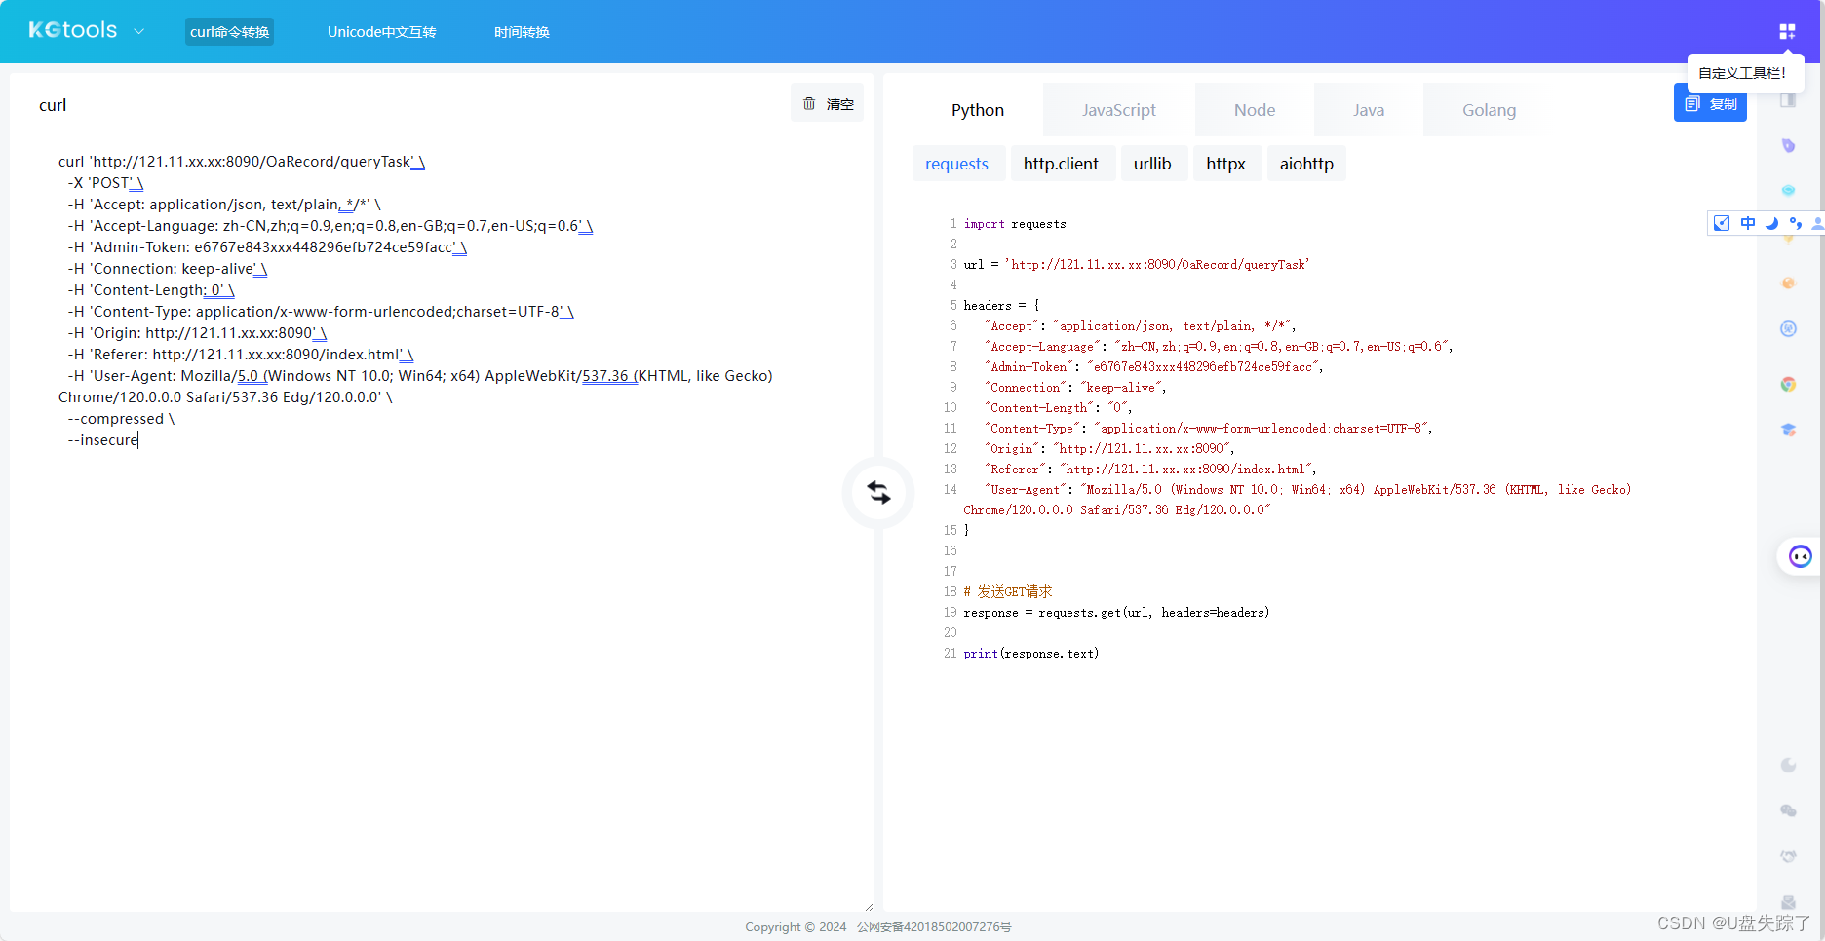Click the IME punctuation icon
The image size is (1825, 941).
click(1795, 223)
